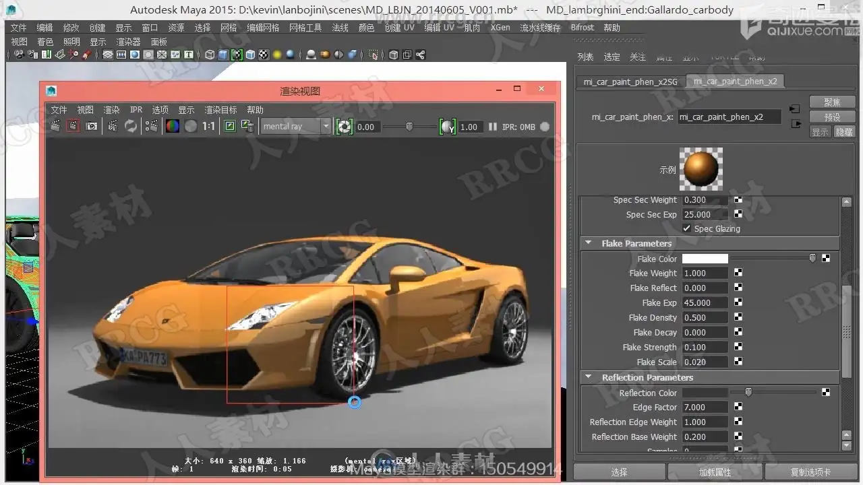Click the Flake Scale value field
The image size is (863, 485).
coord(705,362)
